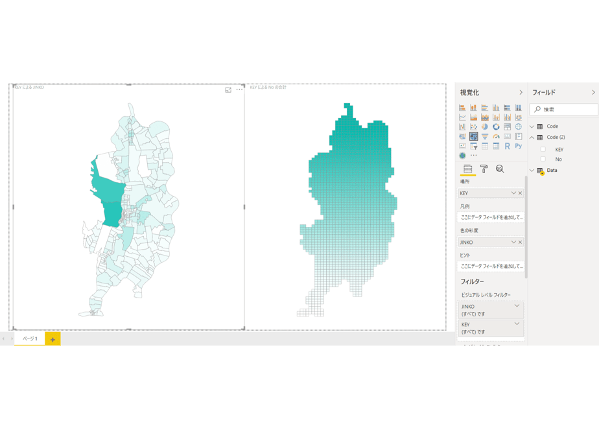Select the gauge visual
This screenshot has height=428, width=599.
click(x=496, y=136)
